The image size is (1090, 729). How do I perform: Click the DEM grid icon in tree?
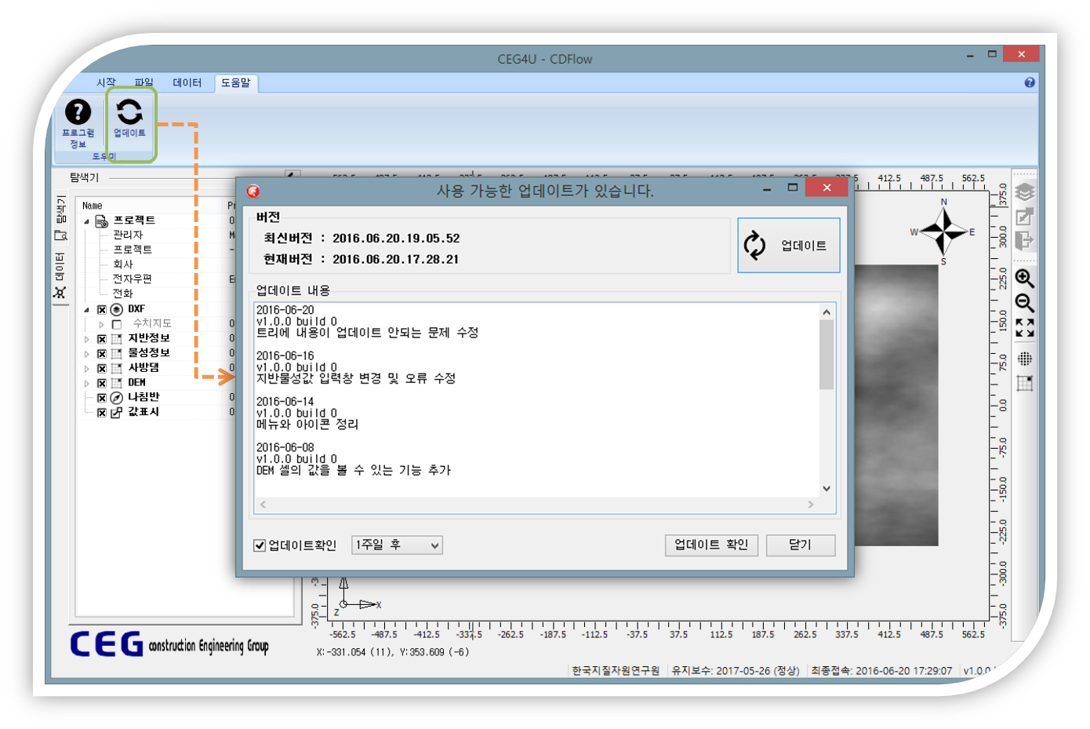click(x=117, y=383)
